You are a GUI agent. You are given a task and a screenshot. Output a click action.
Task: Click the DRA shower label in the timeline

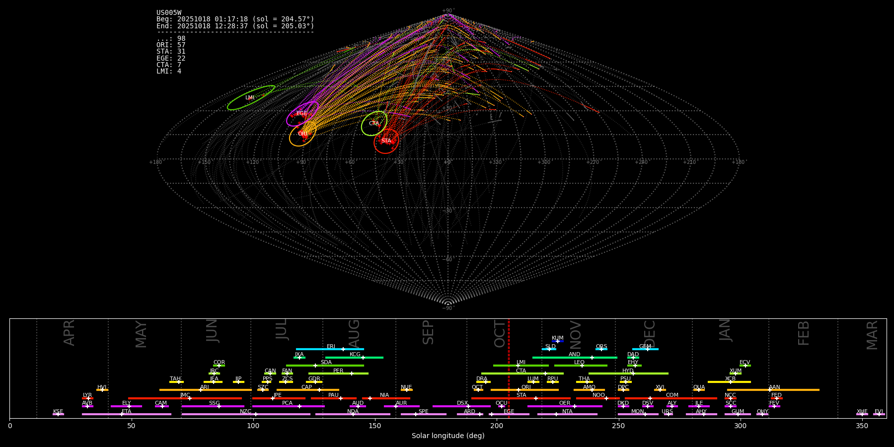point(482,379)
